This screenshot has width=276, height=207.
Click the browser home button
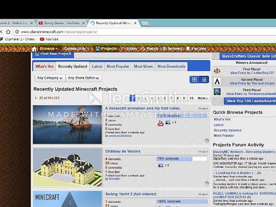8,32
